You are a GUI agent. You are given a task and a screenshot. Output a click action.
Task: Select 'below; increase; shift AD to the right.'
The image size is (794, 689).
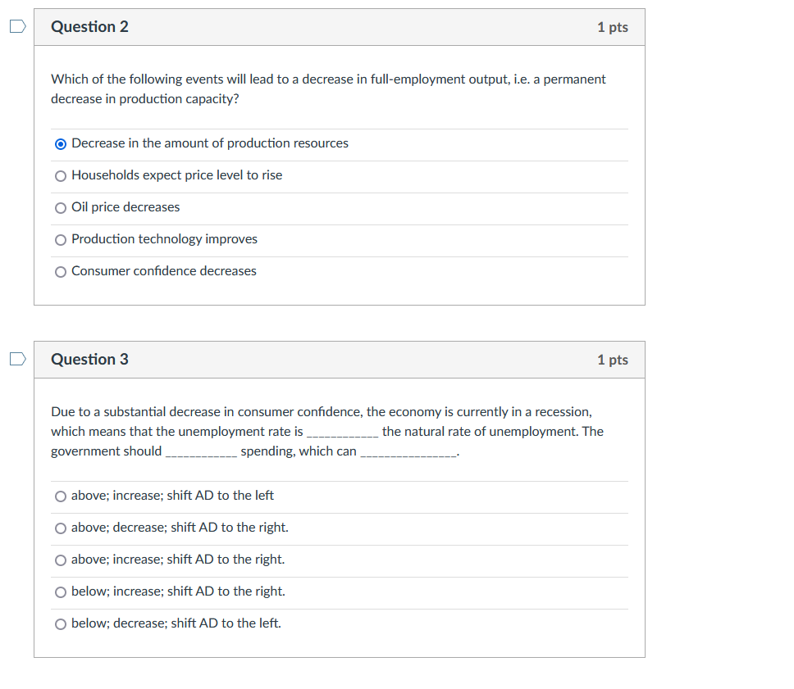(x=61, y=592)
